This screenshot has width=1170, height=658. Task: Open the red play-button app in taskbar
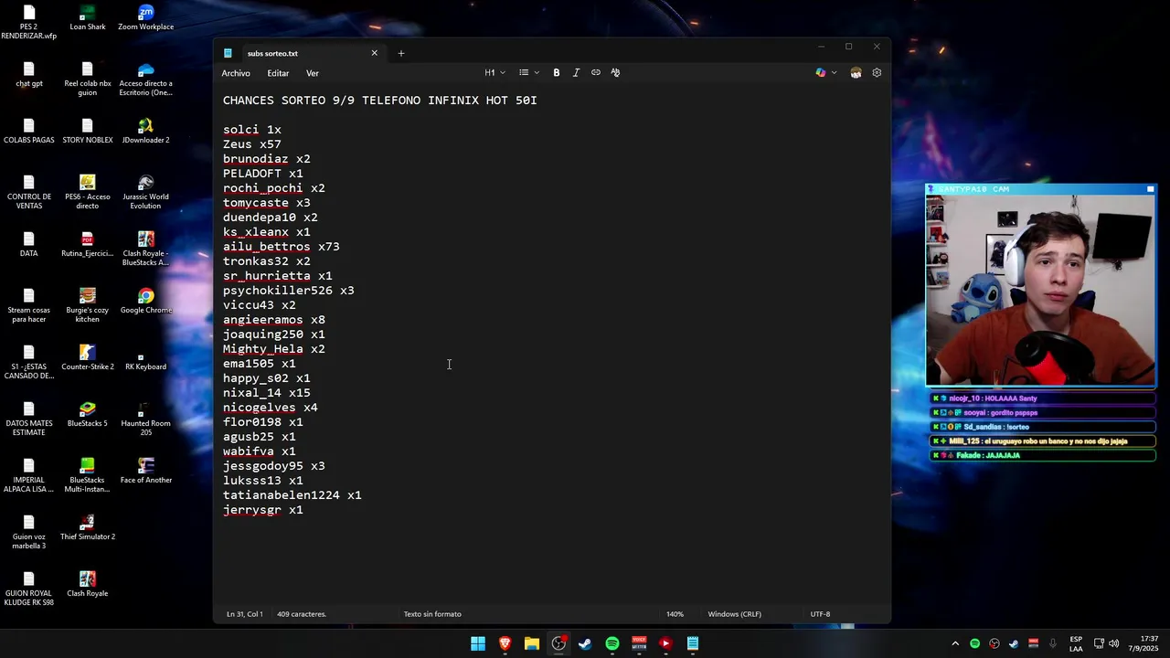665,643
